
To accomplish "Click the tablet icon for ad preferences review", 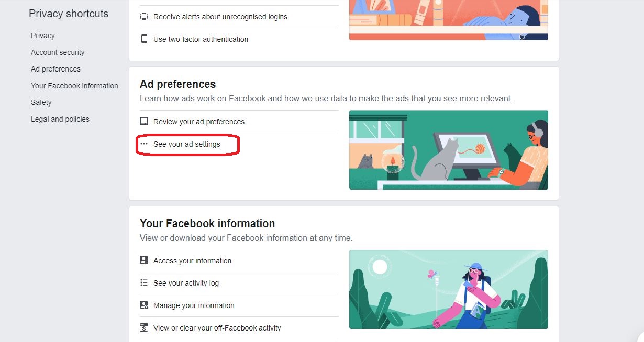I will pyautogui.click(x=144, y=122).
